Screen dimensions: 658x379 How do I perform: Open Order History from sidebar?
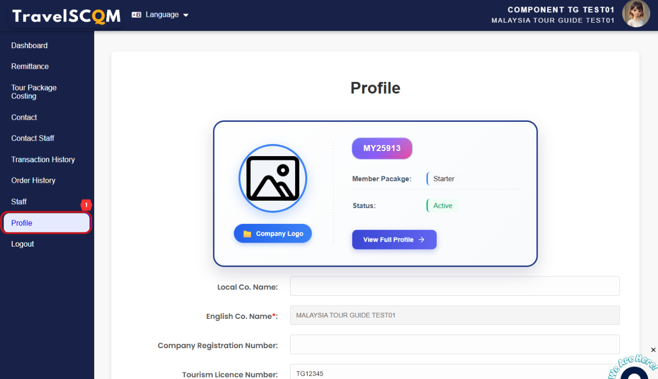[33, 180]
